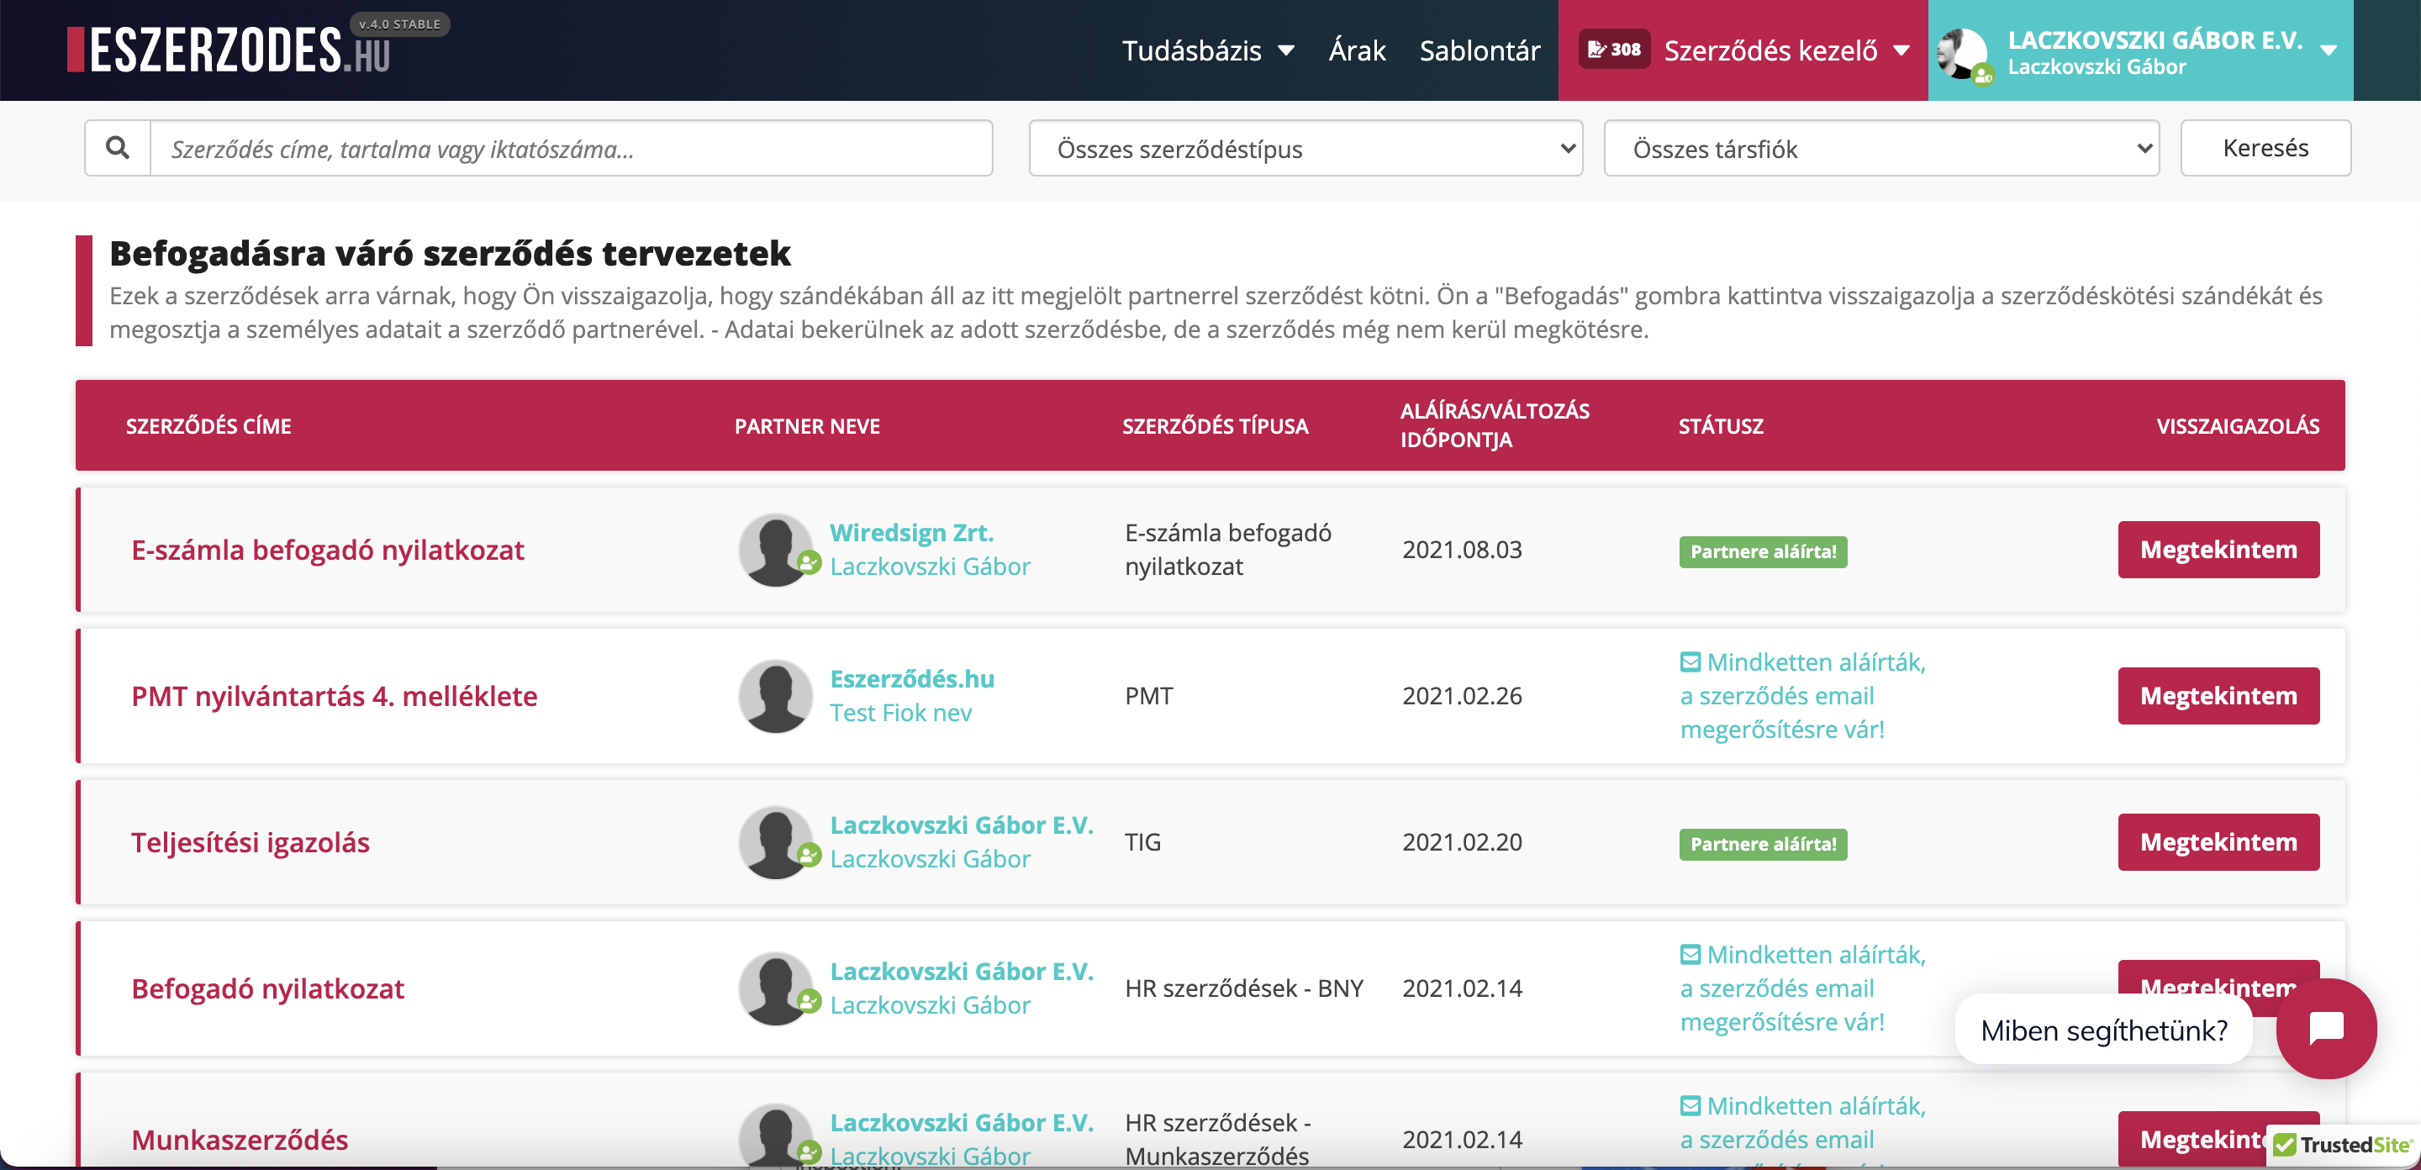Open the Összes szerződéstípus dropdown
Image resolution: width=2421 pixels, height=1170 pixels.
click(1305, 149)
